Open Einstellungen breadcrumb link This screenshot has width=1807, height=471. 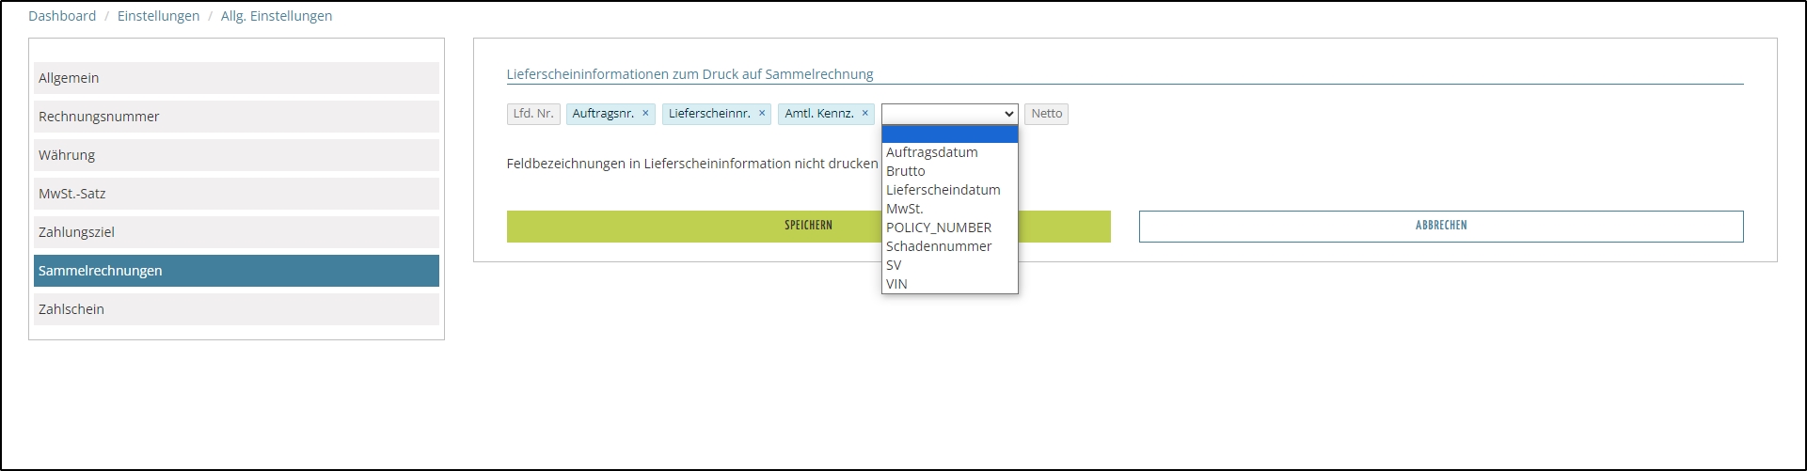pos(158,16)
